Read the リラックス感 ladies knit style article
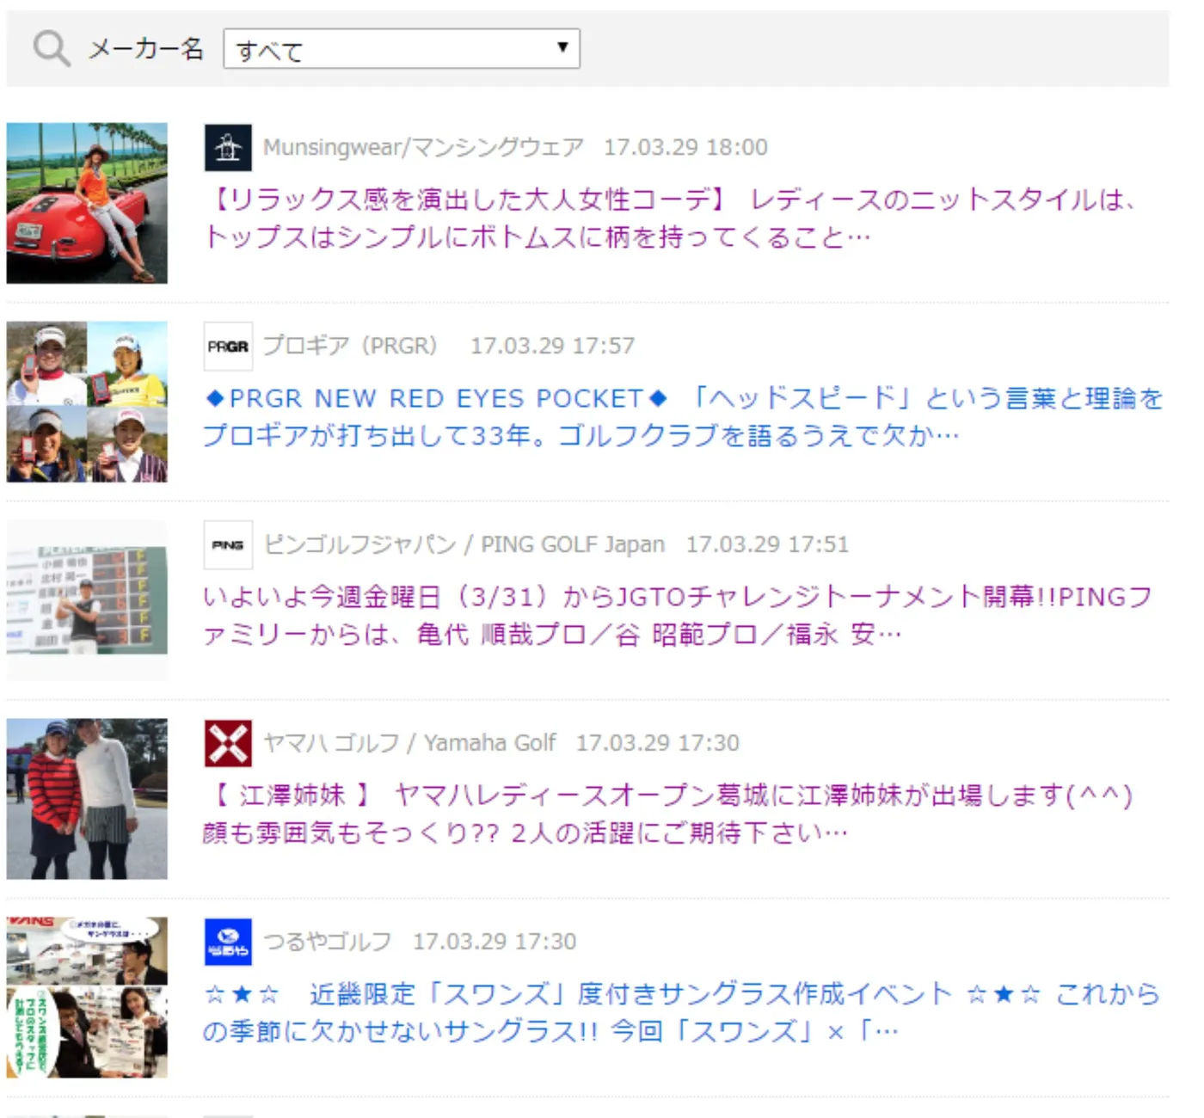 (671, 218)
